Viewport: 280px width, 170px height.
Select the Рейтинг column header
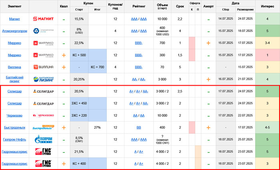pyautogui.click(x=139, y=7)
